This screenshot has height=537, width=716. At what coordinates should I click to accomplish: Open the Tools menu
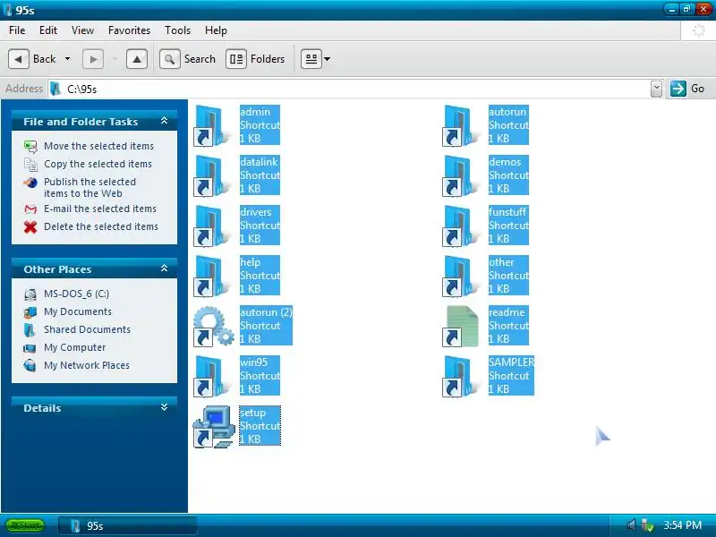(x=177, y=30)
